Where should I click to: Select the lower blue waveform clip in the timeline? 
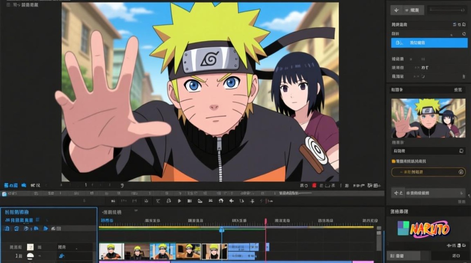click(241, 256)
